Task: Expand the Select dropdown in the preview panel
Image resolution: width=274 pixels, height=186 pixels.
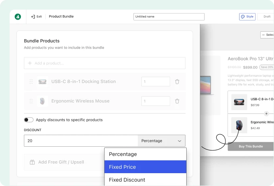Action: pyautogui.click(x=267, y=35)
